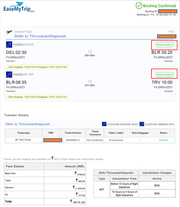Click the redacted PNR box in flight header

coord(167,36)
